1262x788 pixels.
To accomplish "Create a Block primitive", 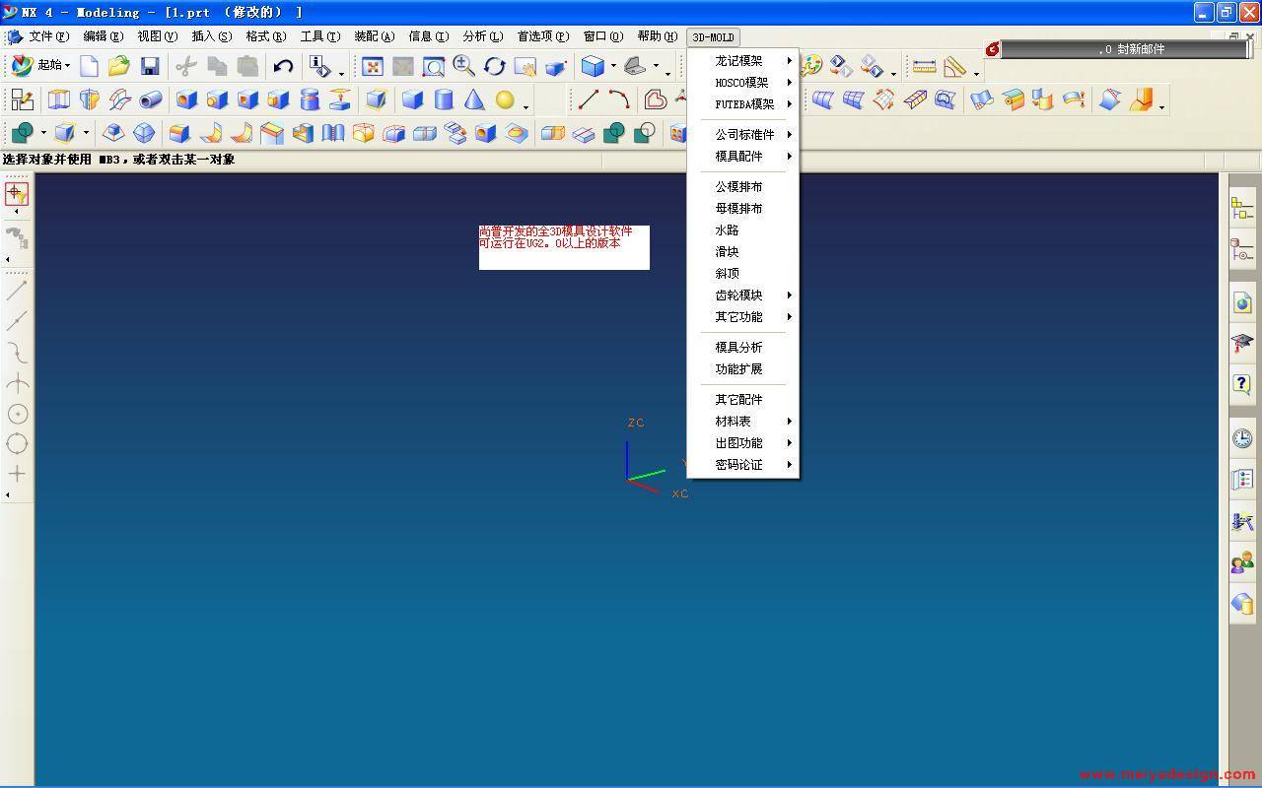I will pyautogui.click(x=412, y=99).
